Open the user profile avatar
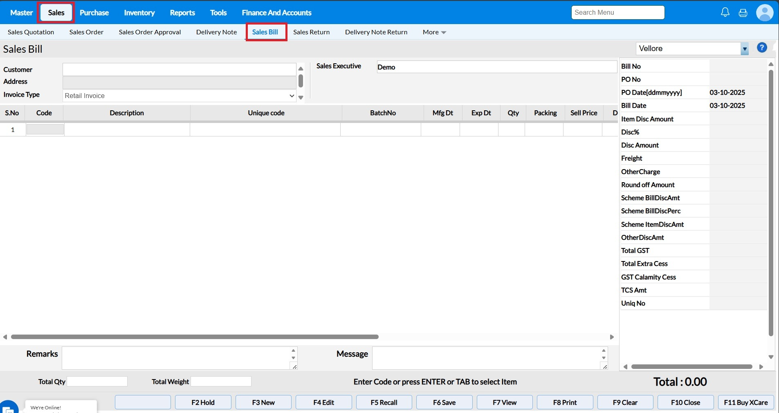 pos(764,13)
